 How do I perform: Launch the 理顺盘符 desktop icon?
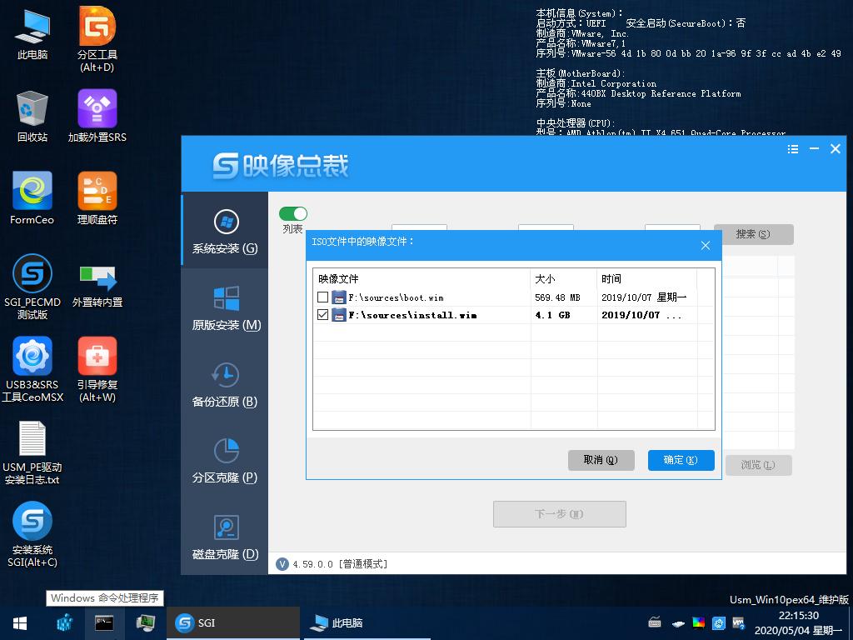click(97, 198)
